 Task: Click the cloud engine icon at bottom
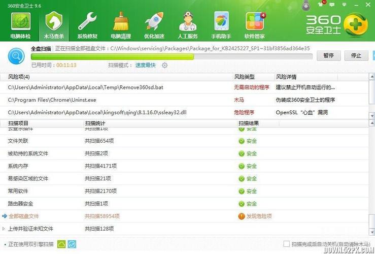tap(61, 244)
